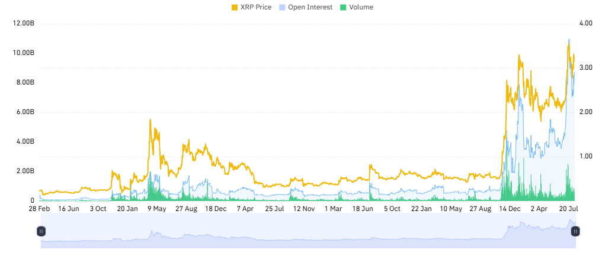Viewport: 605px width, 266px height.
Task: Click the 2 Apr date axis label
Action: pos(539,209)
